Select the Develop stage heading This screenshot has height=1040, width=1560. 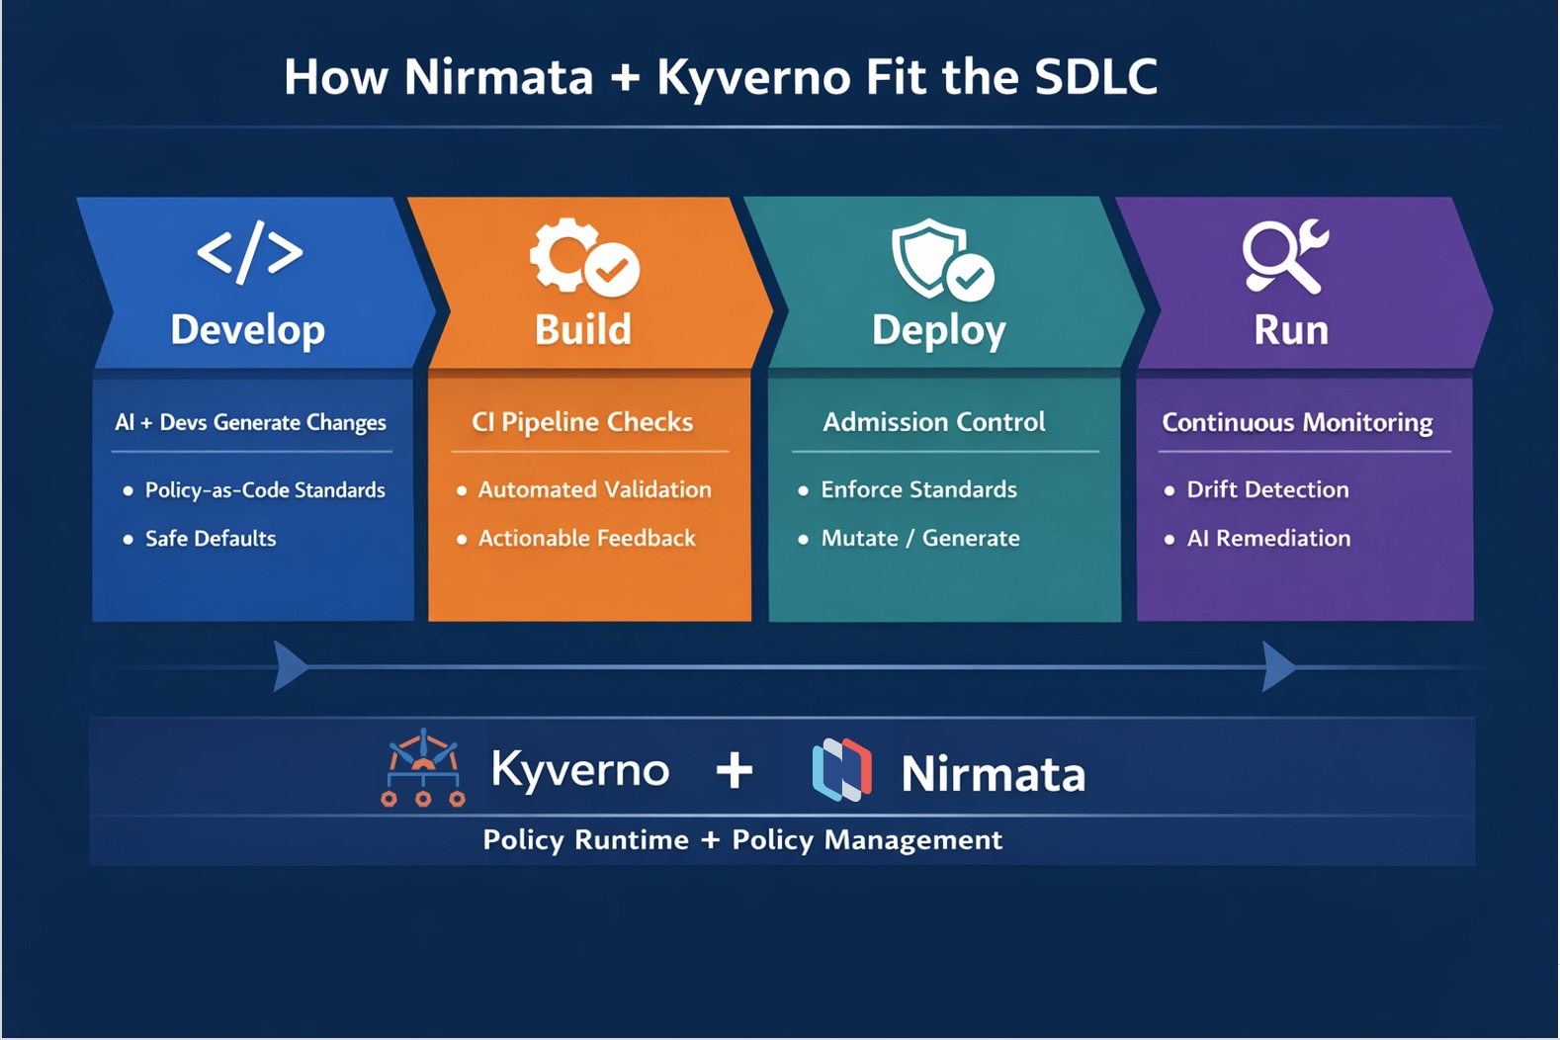[247, 330]
